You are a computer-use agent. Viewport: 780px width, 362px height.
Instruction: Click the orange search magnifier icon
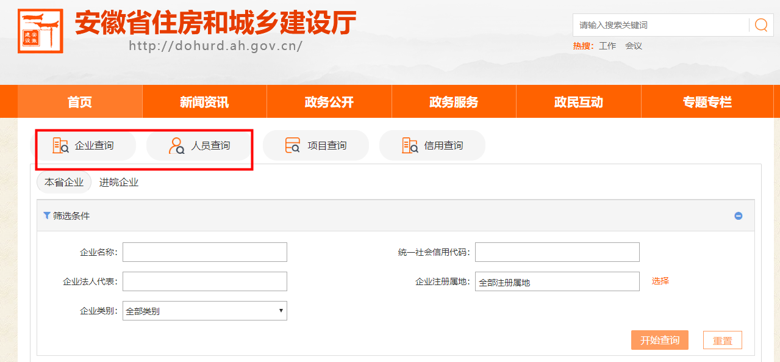761,25
